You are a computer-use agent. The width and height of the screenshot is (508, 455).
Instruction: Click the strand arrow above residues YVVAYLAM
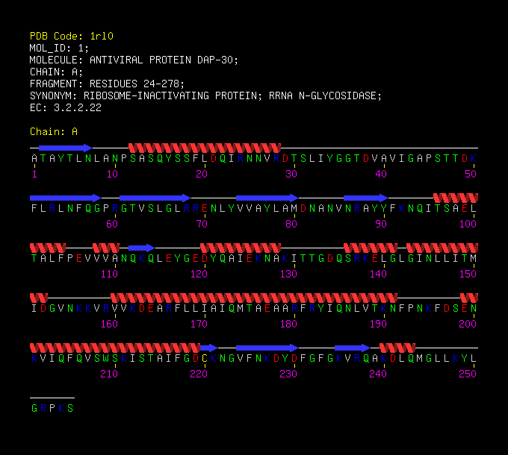[267, 198]
